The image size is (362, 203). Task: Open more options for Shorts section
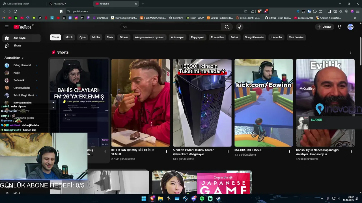[x=351, y=52]
